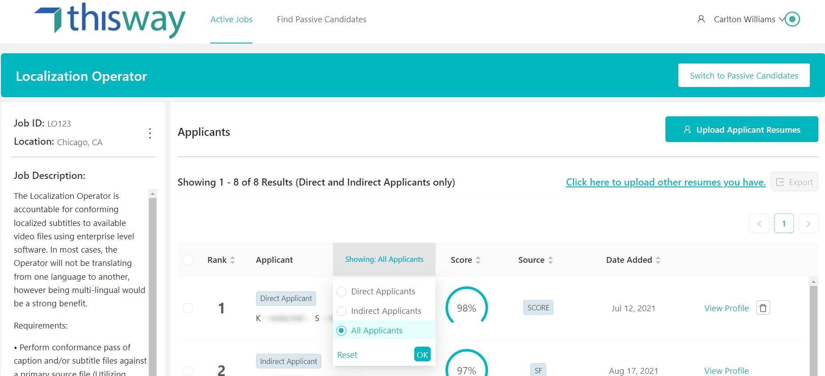Toggle the select-all applicants checkbox
The width and height of the screenshot is (825, 376).
pos(188,260)
